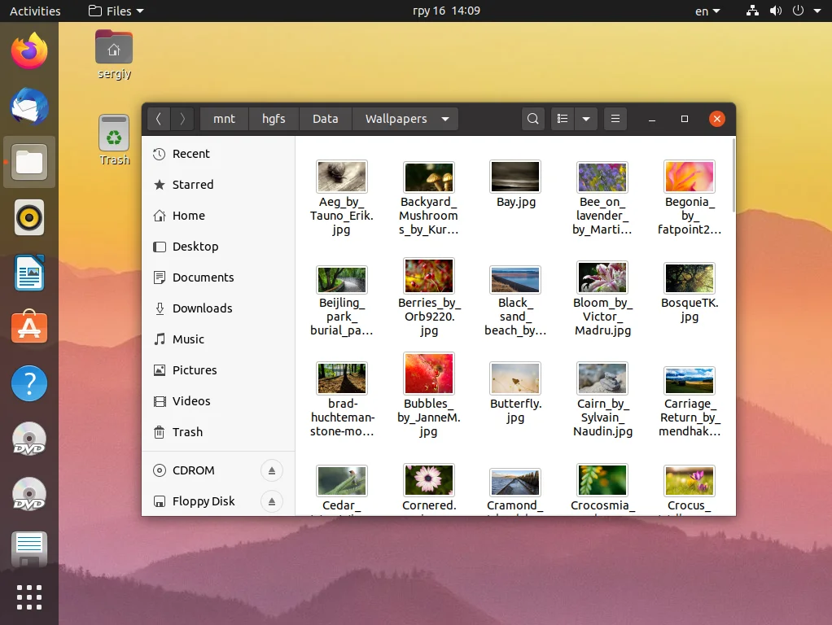Open Rhythmbox from the dock

point(29,218)
